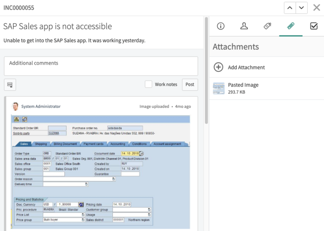Open the checklist/approvals tab icon
Image resolution: width=324 pixels, height=231 pixels.
point(314,26)
